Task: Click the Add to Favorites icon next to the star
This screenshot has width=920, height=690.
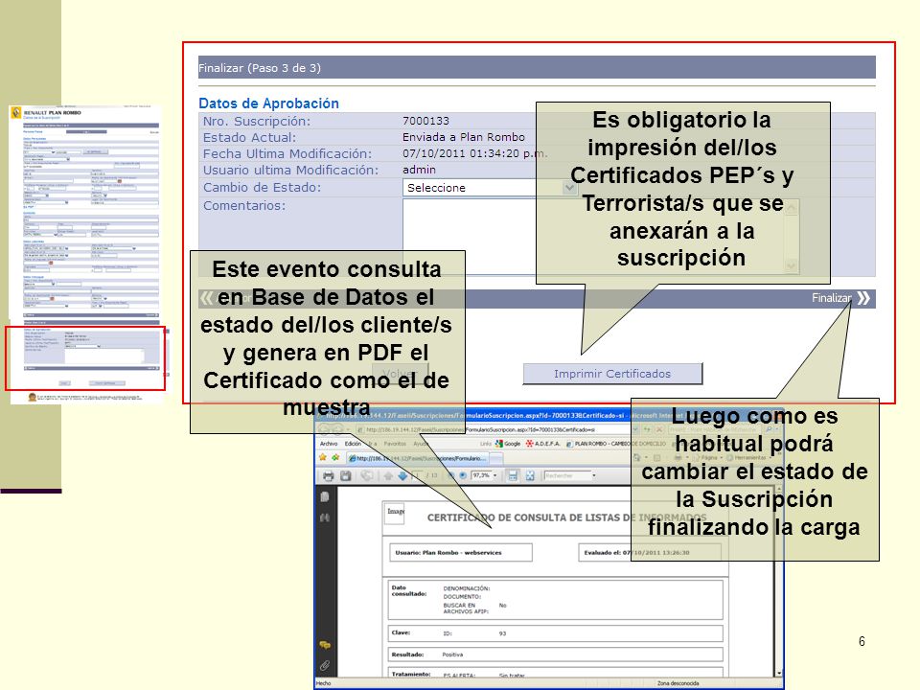Action: (335, 458)
